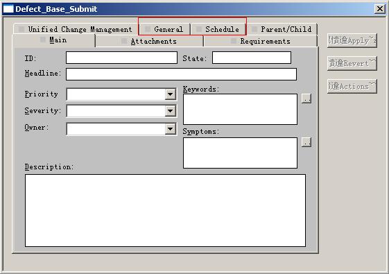The height and width of the screenshot is (274, 389).
Task: Click the Revert button
Action: tap(352, 63)
